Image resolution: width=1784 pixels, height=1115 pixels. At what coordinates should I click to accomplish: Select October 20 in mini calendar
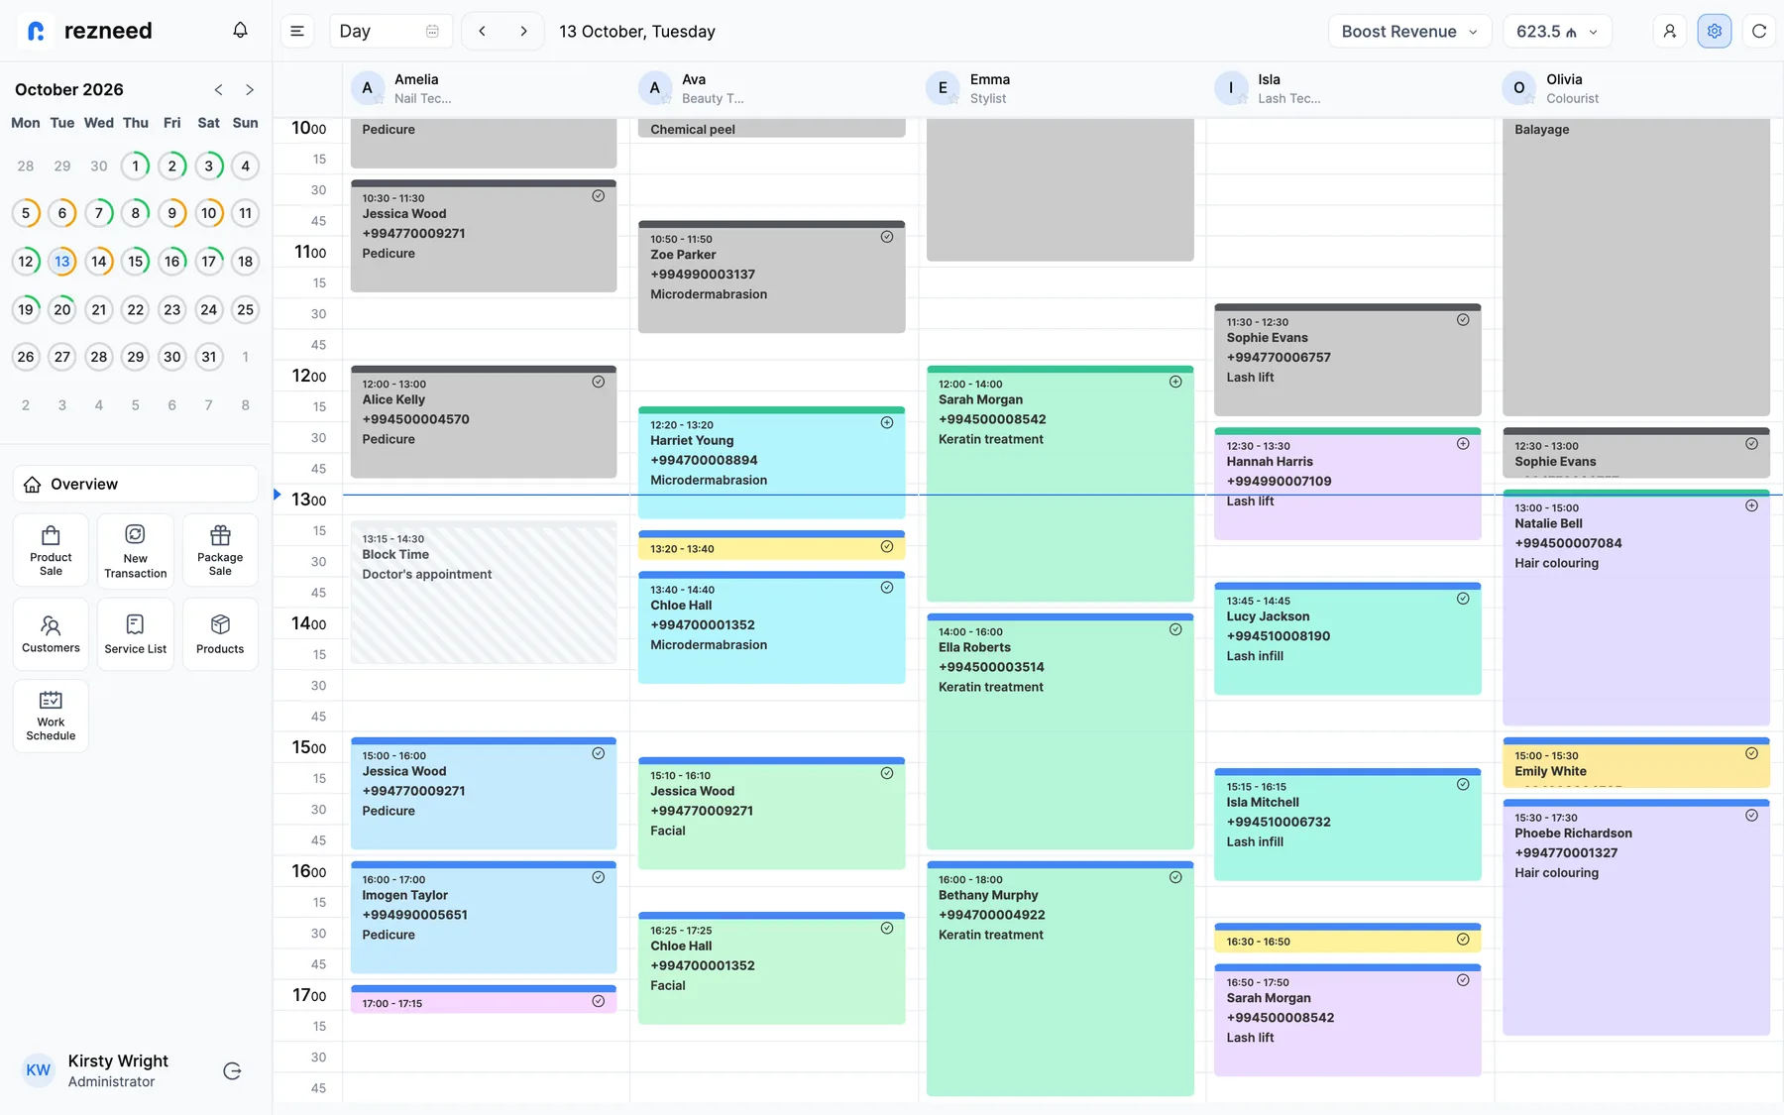pos(62,309)
